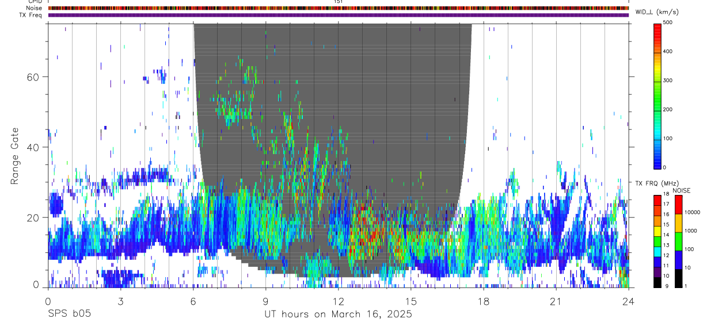Click TX FRQ legend label 10
Screen dimensions: 707x326
pos(666,275)
